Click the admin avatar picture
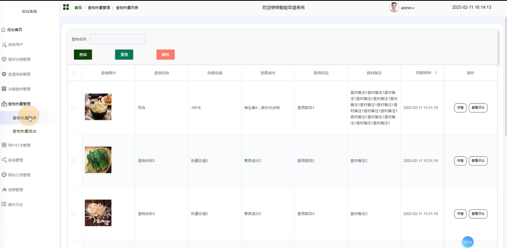The height and width of the screenshot is (248, 507). point(394,7)
